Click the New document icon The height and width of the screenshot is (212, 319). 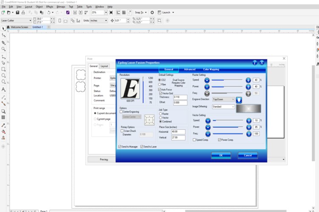[x=3, y=13]
